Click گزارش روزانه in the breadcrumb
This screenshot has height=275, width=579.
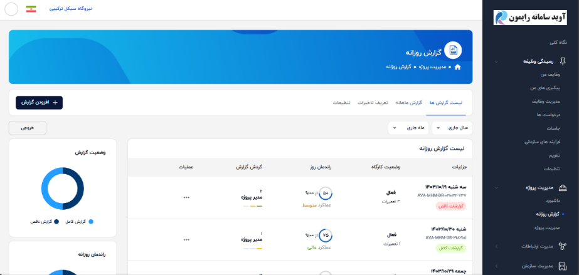(x=398, y=67)
